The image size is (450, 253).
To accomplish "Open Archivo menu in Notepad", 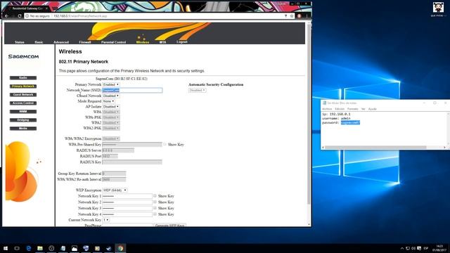I will pos(327,109).
